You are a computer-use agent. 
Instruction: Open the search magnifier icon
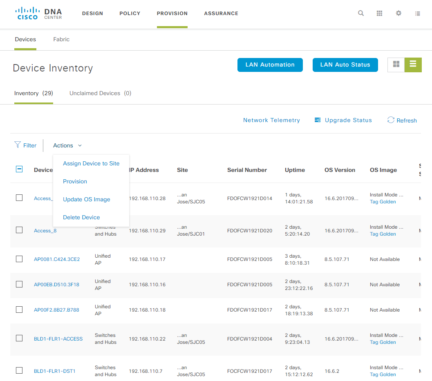pos(360,13)
